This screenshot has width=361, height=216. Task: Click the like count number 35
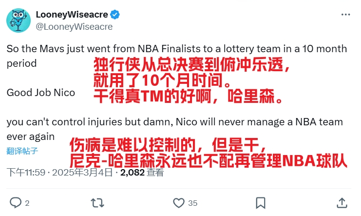(x=192, y=203)
